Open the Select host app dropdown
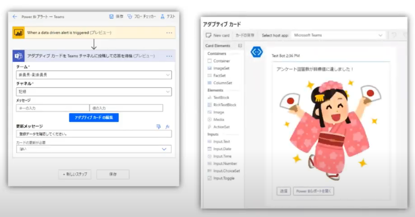415x217 pixels. 339,35
